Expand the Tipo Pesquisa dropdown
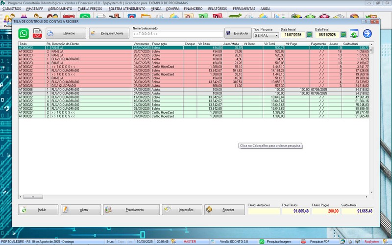 pos(277,35)
